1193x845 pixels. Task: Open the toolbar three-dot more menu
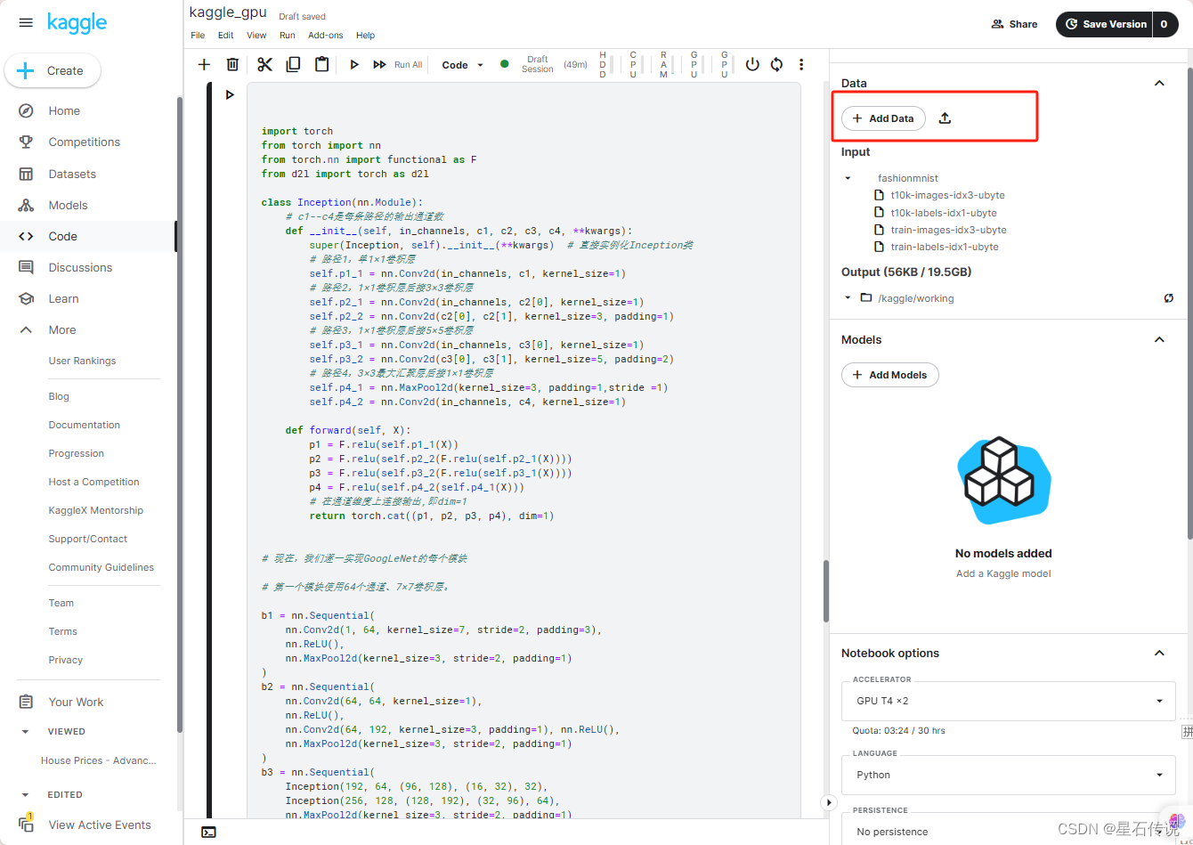801,64
